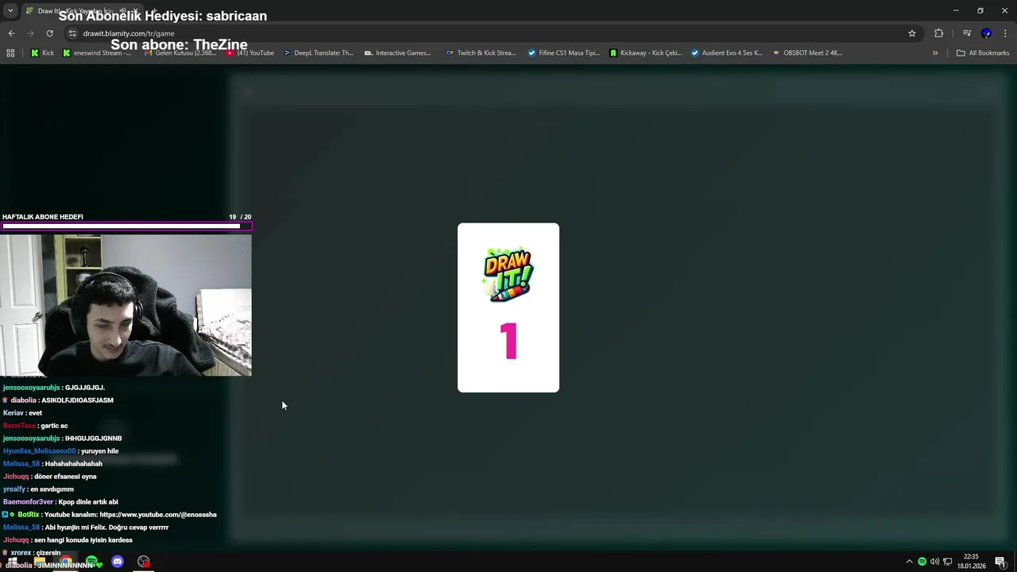The height and width of the screenshot is (572, 1017).
Task: Open the Twitch & Kick Strea... bookmark
Action: pos(481,53)
